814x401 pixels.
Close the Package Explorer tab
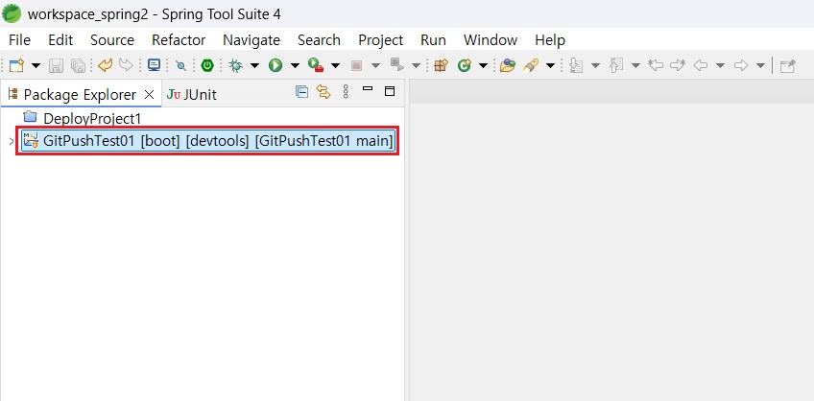tap(150, 94)
